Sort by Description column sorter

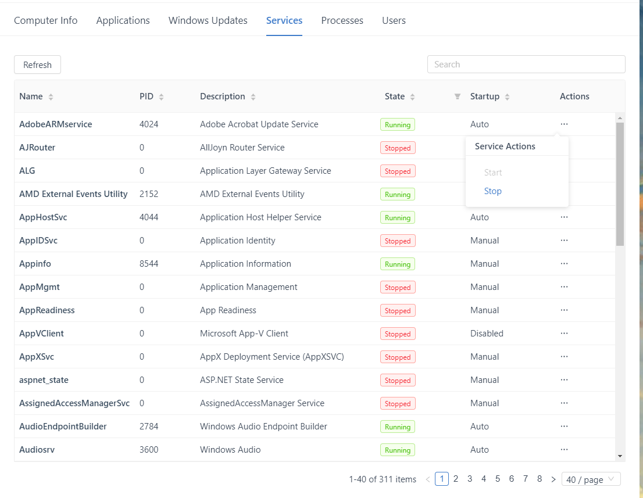[253, 97]
